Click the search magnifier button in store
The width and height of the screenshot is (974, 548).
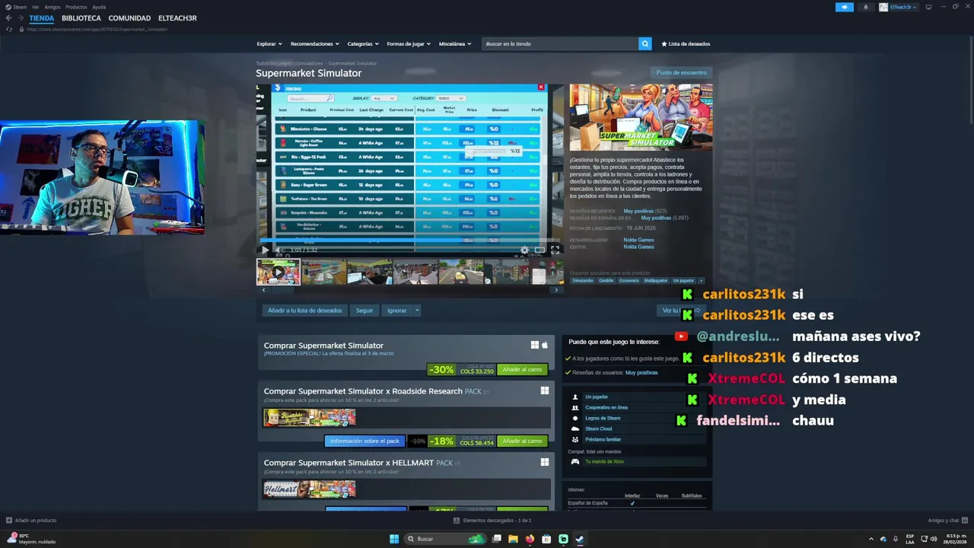(x=645, y=44)
